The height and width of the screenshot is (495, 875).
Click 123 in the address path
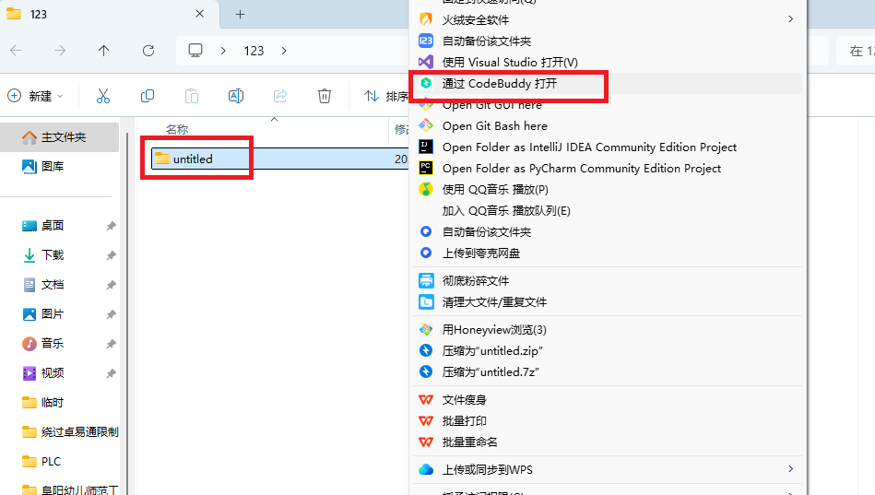(x=254, y=51)
